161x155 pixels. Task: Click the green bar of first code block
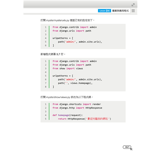click(49, 36)
